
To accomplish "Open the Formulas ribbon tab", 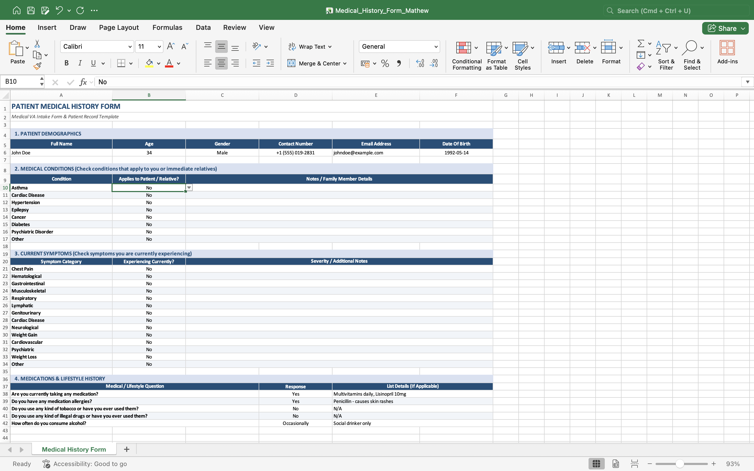I will point(167,27).
